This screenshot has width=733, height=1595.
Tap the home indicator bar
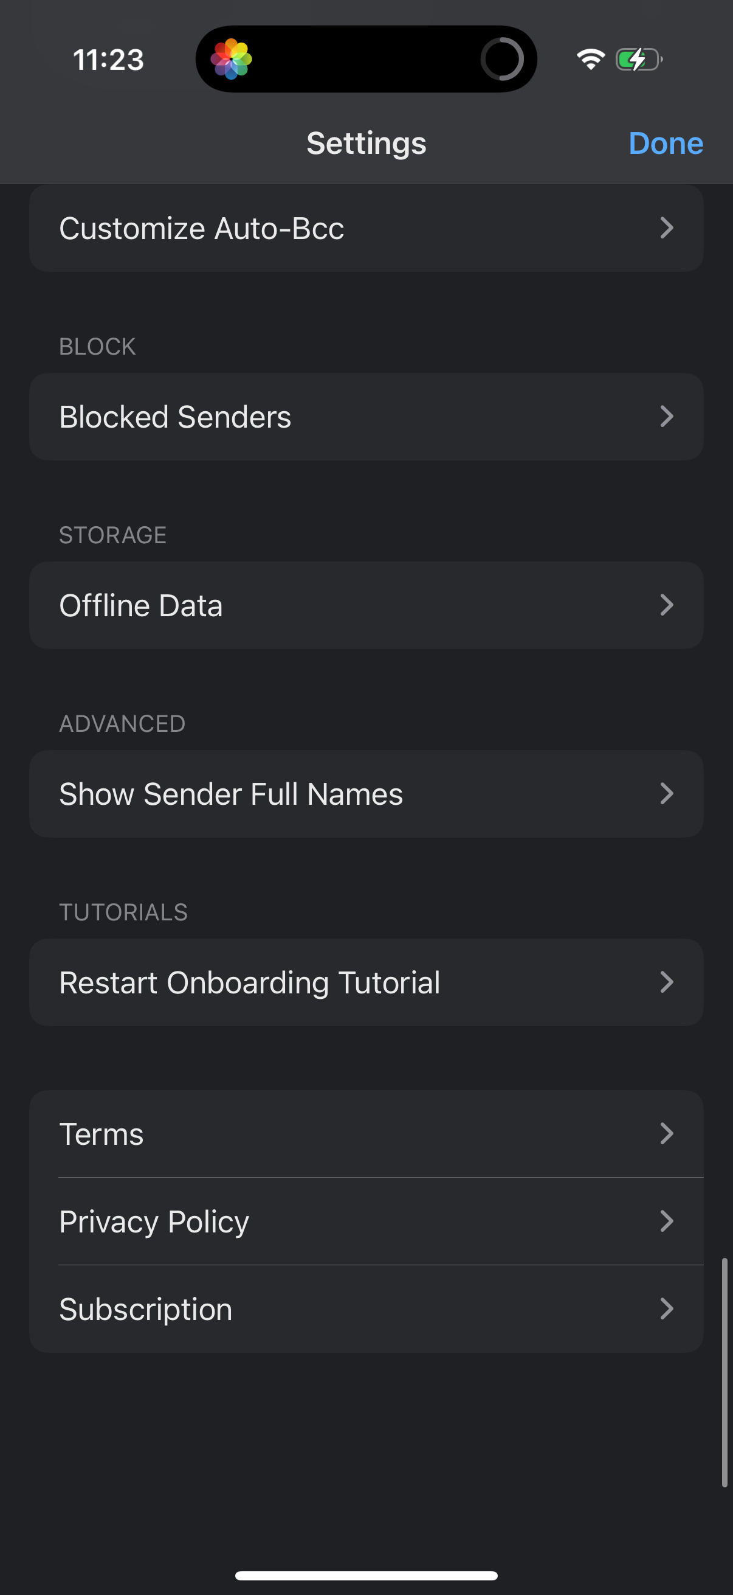click(x=366, y=1575)
